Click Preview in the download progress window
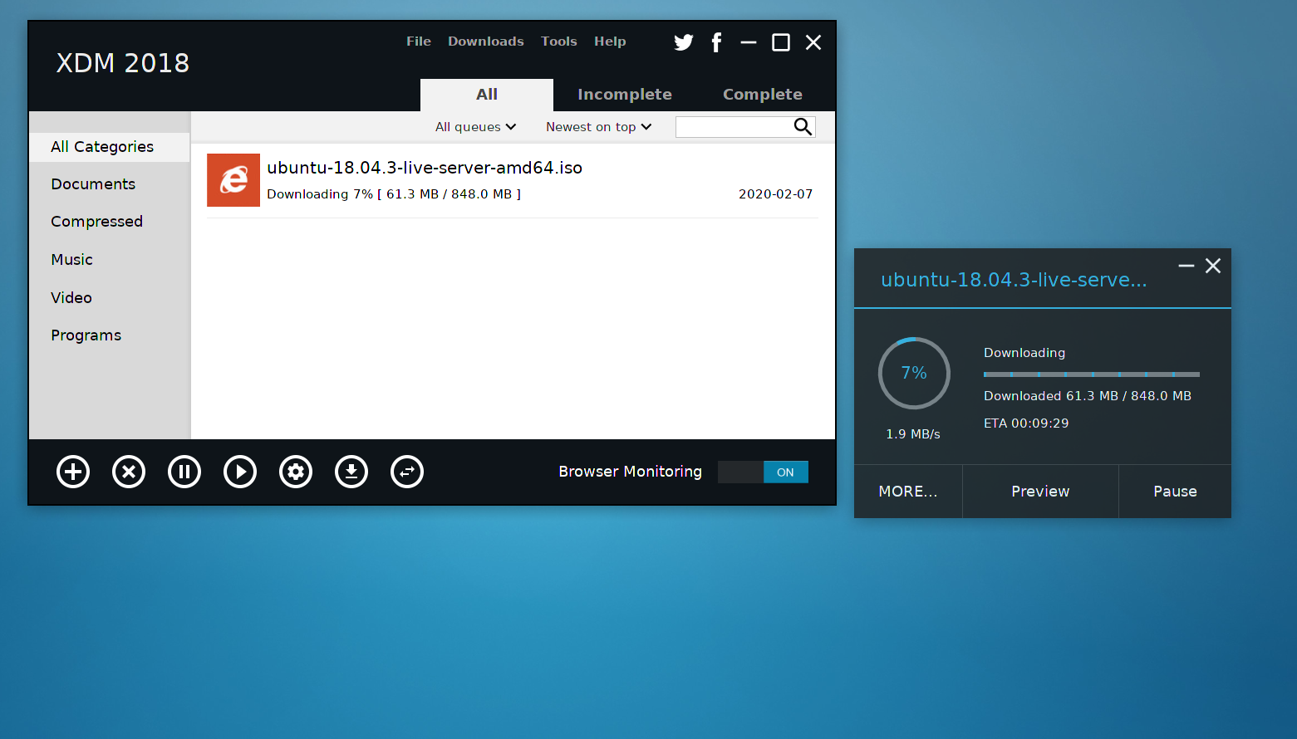Image resolution: width=1297 pixels, height=739 pixels. tap(1040, 491)
